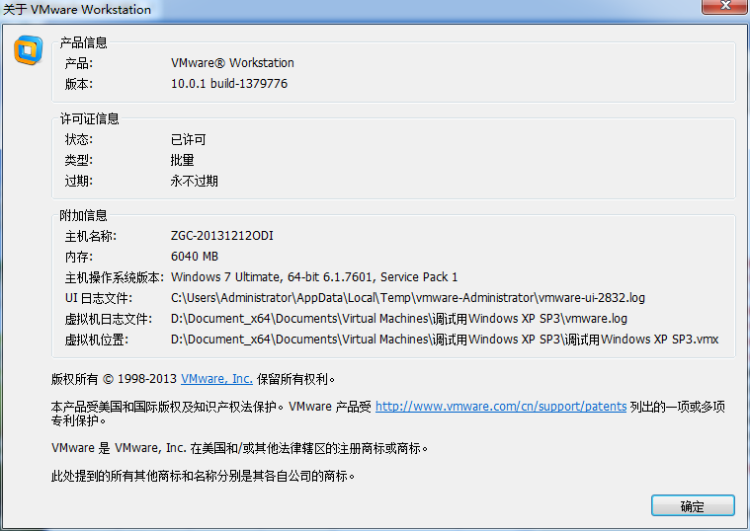Click the 主机名称 label
The width and height of the screenshot is (750, 531).
coord(90,236)
